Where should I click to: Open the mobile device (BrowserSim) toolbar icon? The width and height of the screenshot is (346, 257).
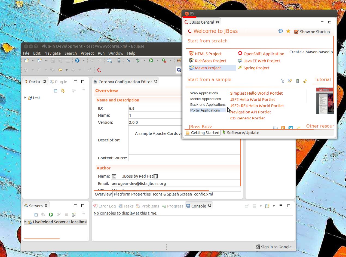click(x=119, y=60)
